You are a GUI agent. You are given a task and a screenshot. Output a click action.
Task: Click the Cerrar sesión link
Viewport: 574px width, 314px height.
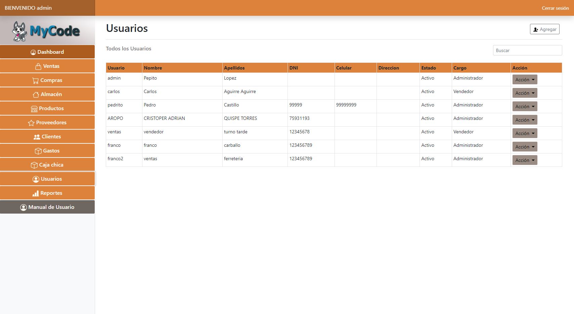pos(555,8)
